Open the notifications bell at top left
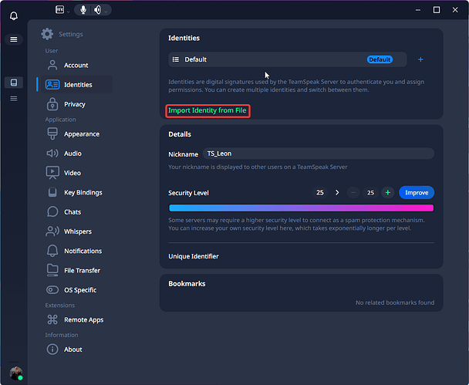 coord(14,16)
